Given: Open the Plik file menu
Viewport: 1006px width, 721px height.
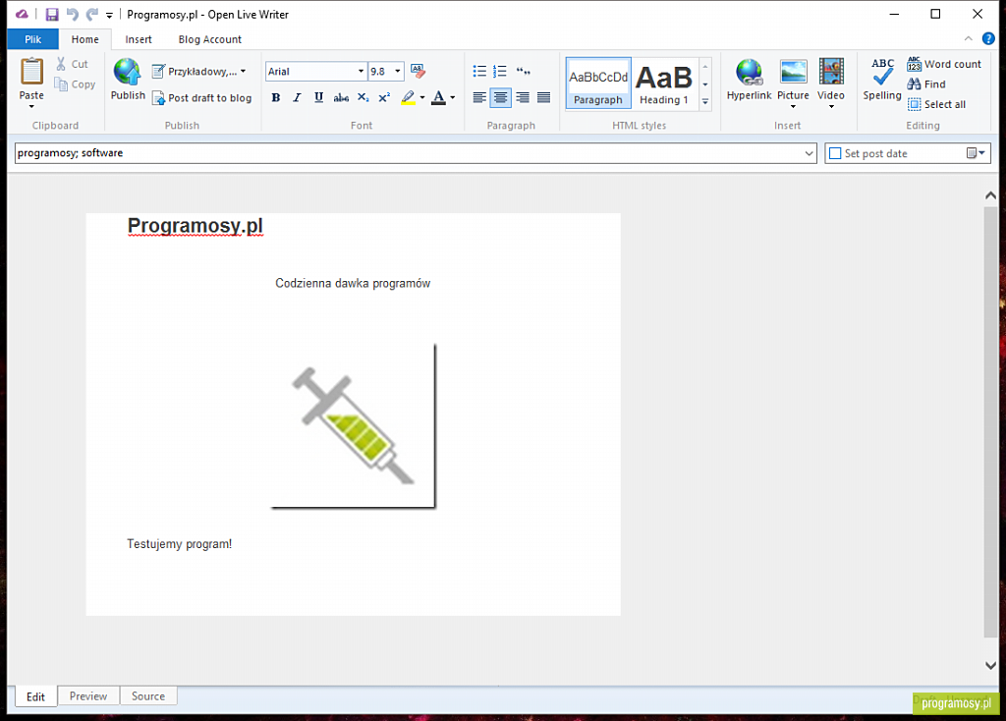Looking at the screenshot, I should [x=32, y=39].
